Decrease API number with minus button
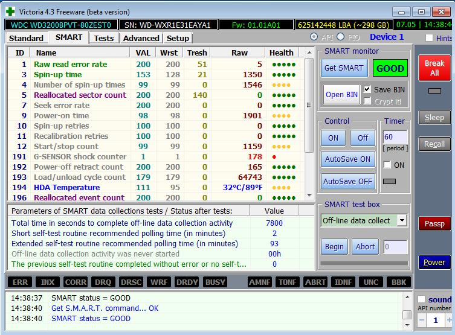The width and height of the screenshot is (455, 335). (422, 321)
